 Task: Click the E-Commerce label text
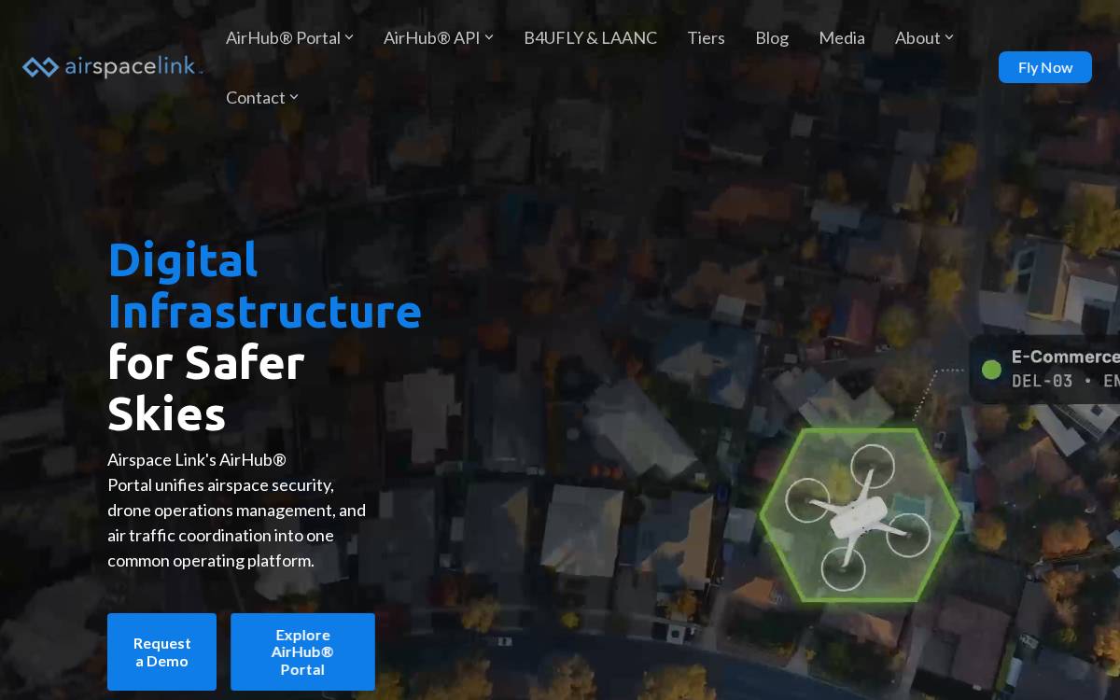tap(1065, 357)
